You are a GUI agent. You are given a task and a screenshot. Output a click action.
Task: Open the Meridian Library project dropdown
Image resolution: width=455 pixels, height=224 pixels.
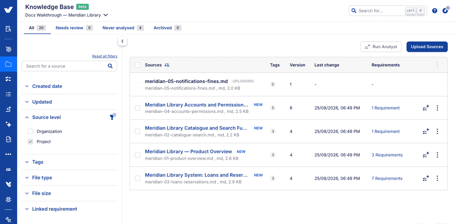[x=67, y=15]
